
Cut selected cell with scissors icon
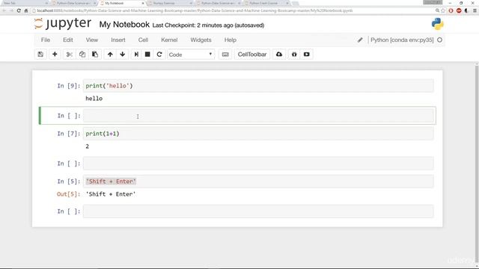tap(70, 55)
